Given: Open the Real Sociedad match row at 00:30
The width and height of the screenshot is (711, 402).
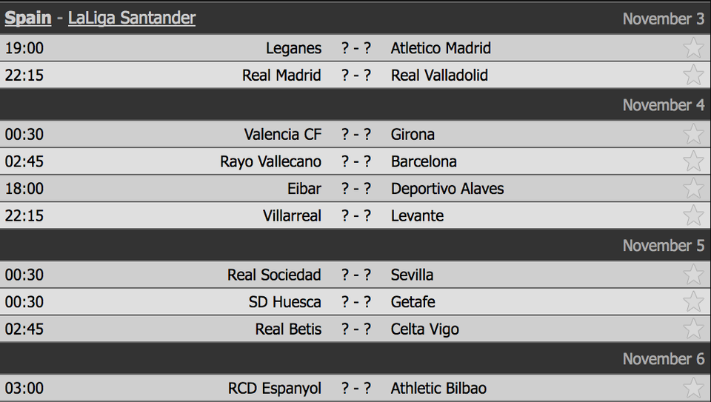Looking at the screenshot, I should [355, 275].
